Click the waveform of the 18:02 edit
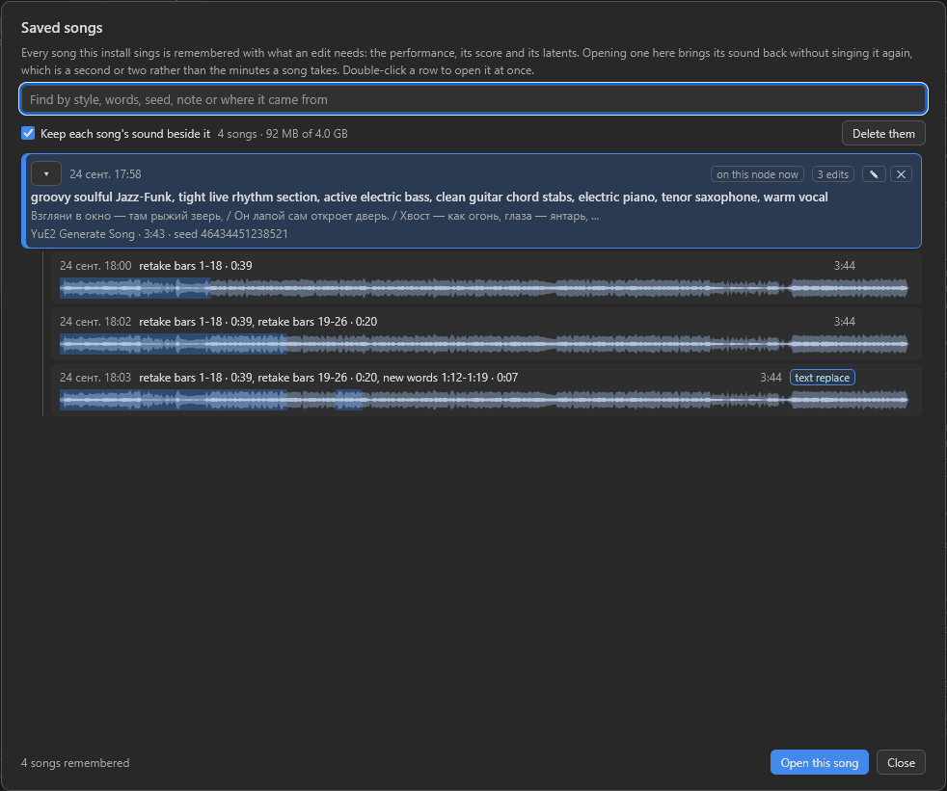Image resolution: width=947 pixels, height=791 pixels. click(x=484, y=344)
